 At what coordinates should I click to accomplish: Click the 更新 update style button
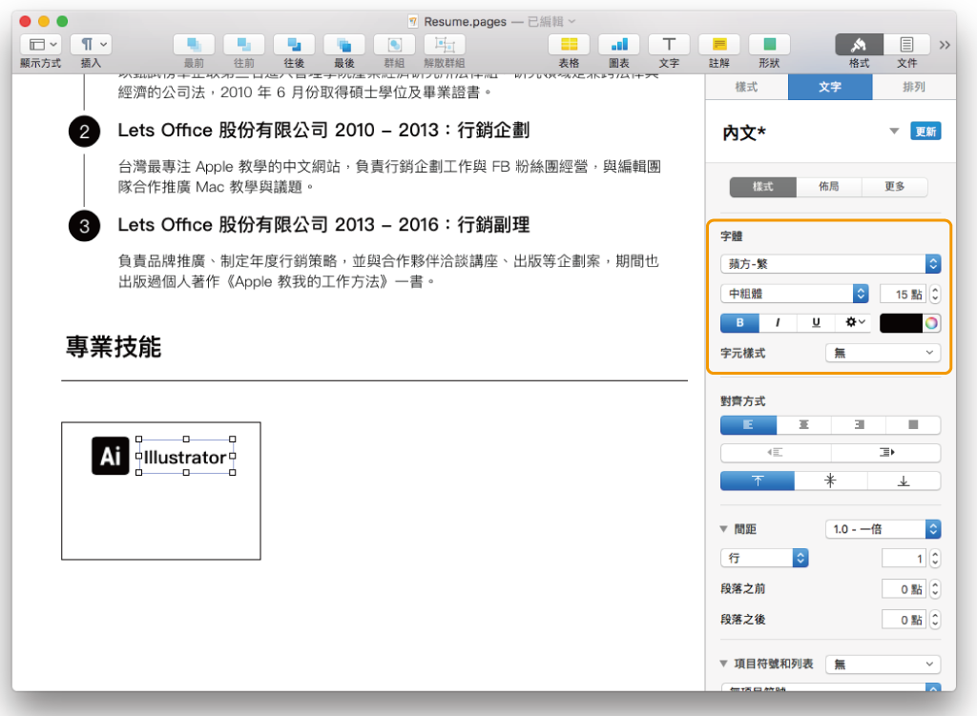tap(925, 132)
